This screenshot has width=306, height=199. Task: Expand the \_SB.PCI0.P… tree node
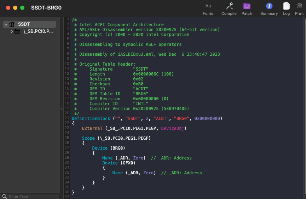12,31
